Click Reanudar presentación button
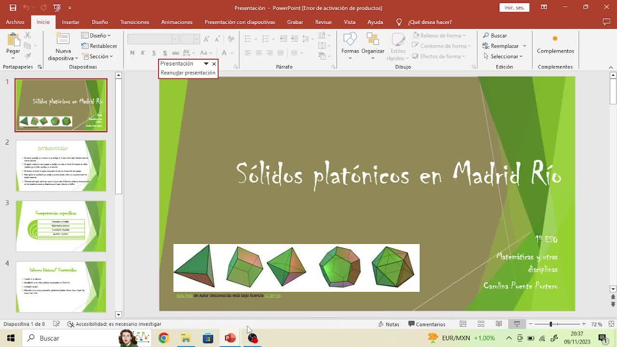 coord(188,73)
